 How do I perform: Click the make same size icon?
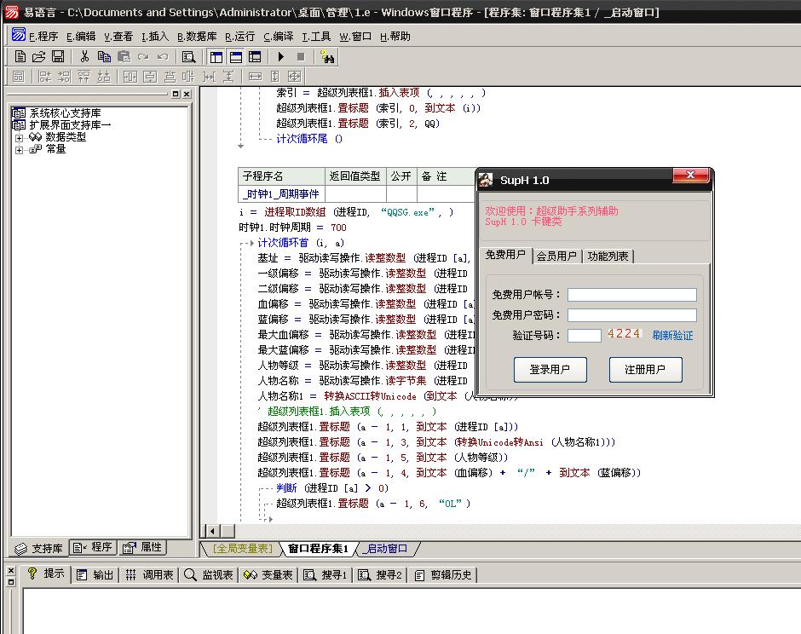[295, 77]
